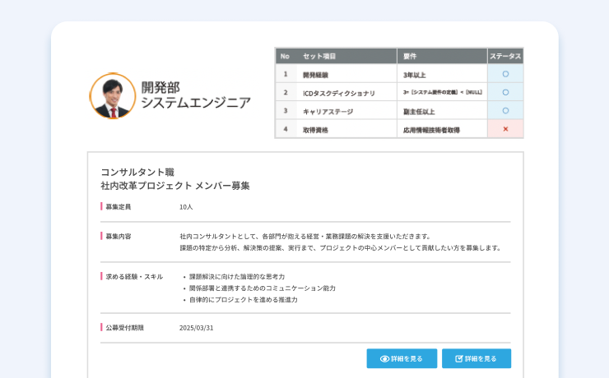Click the 開発部 department heading
This screenshot has height=378, width=609.
pos(160,87)
